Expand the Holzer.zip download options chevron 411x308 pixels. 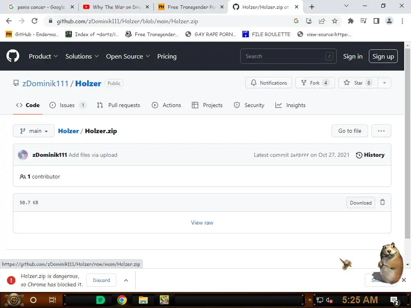(x=126, y=280)
